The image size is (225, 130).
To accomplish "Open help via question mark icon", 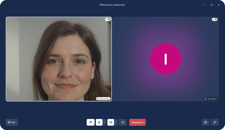I will pos(205,122).
